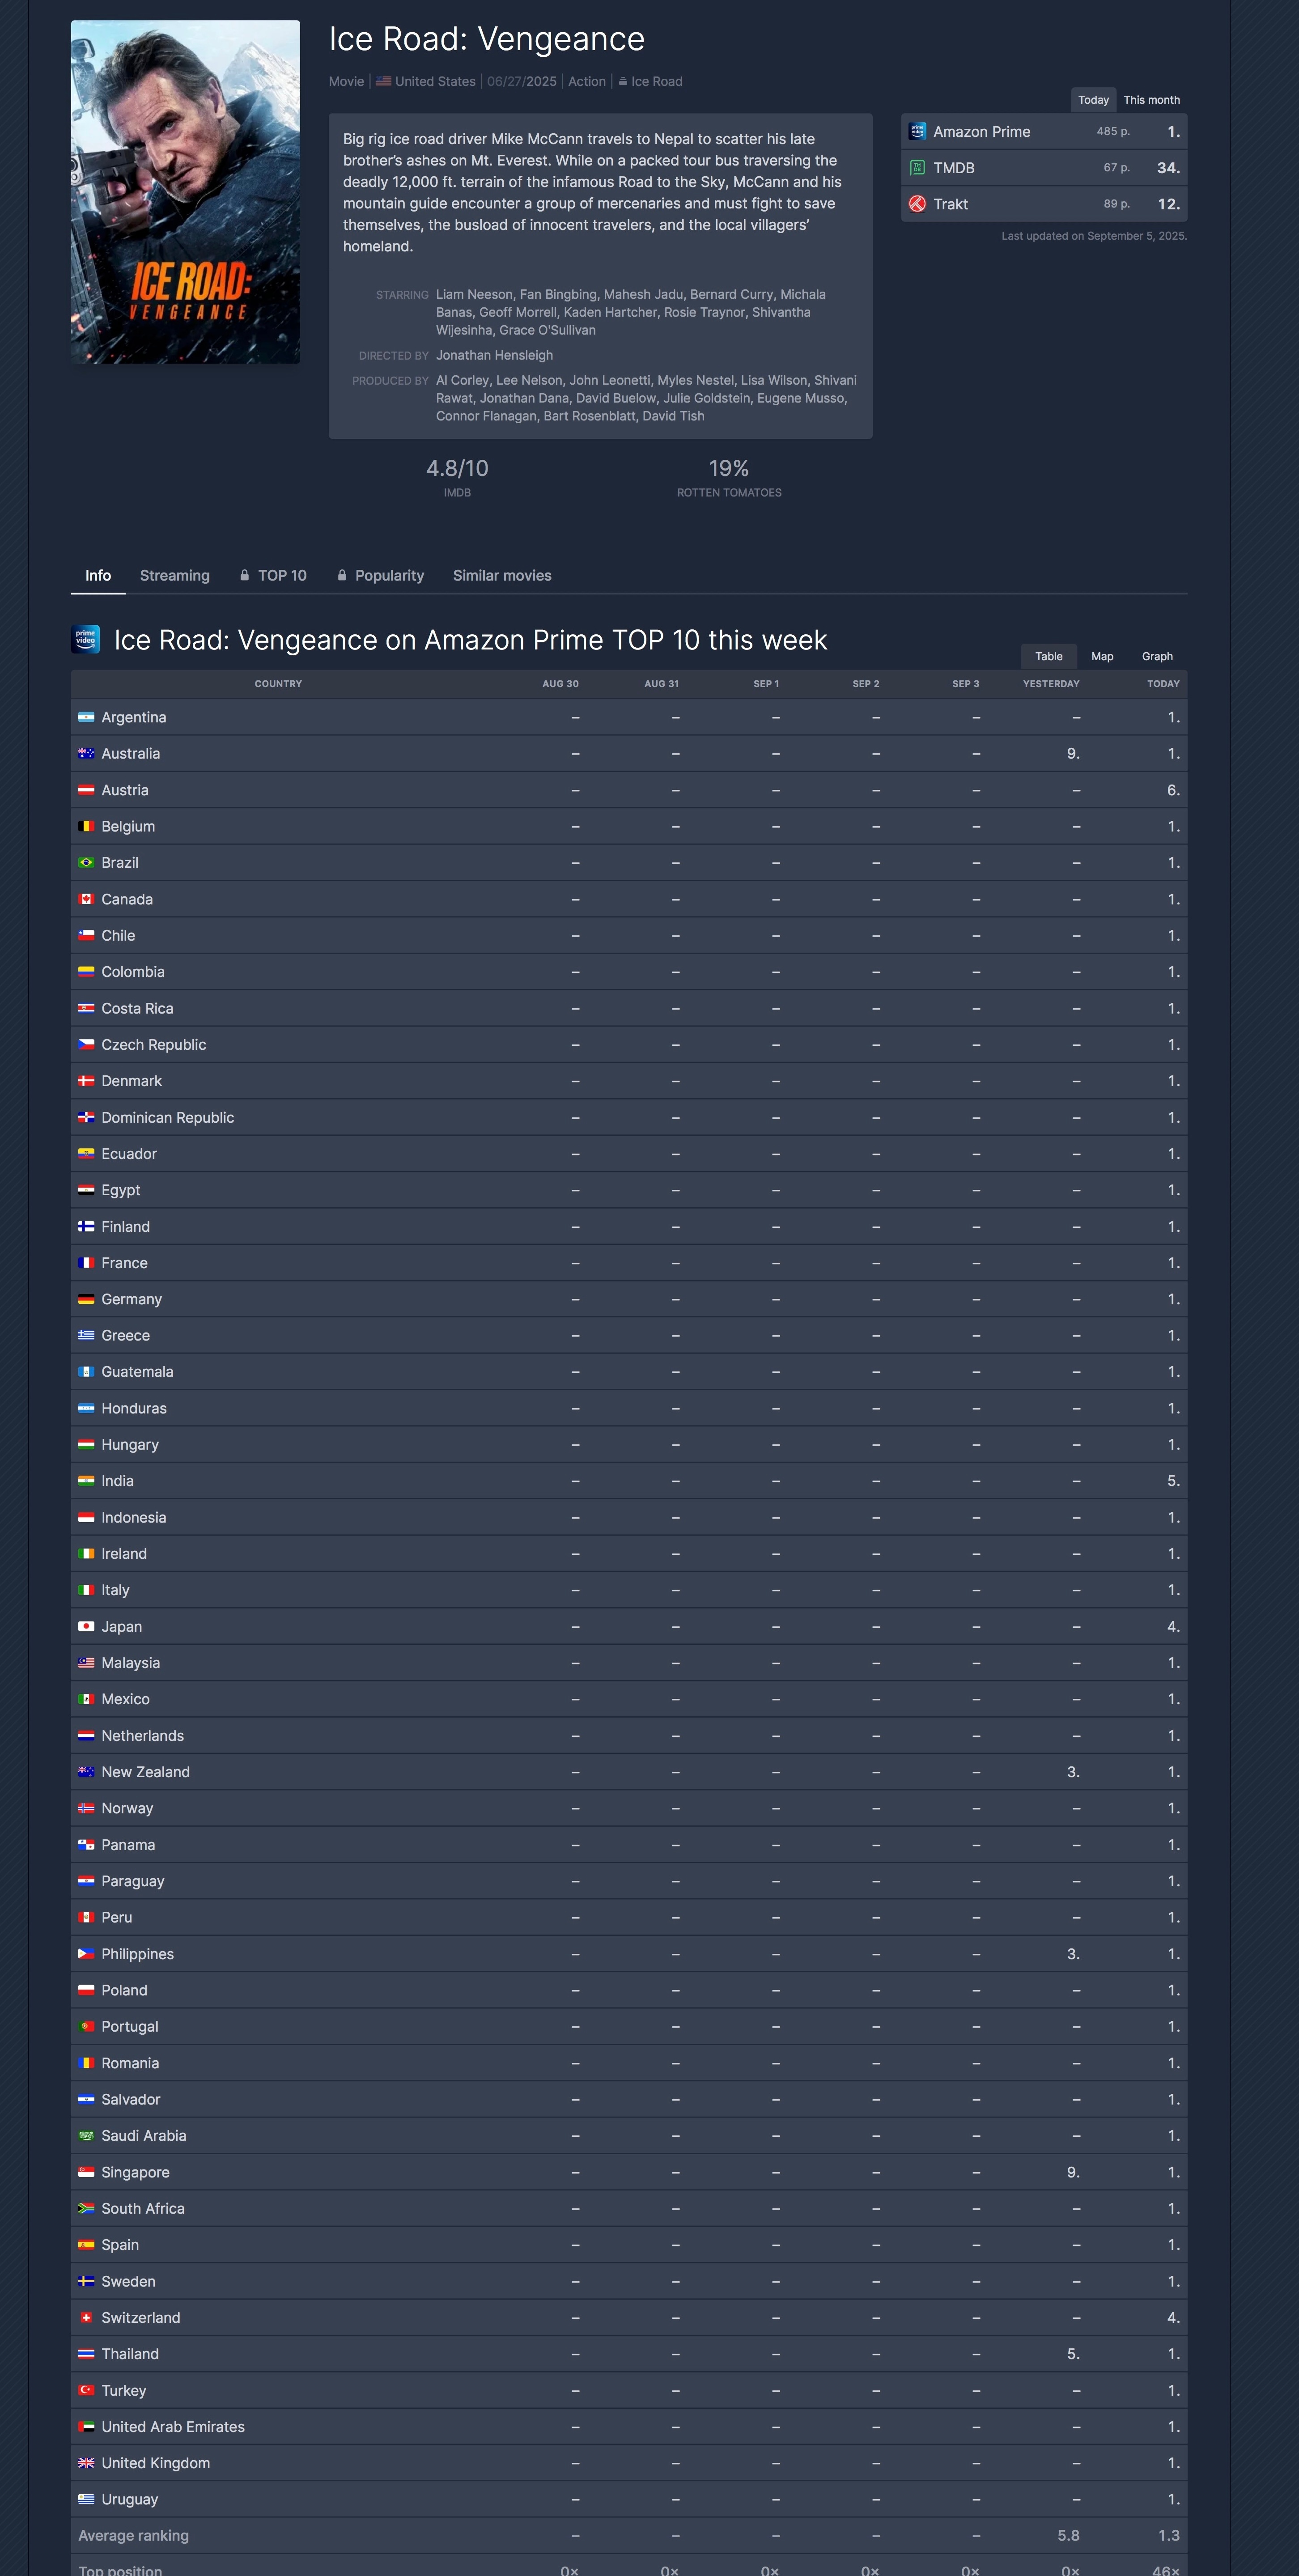Screen dimensions: 1299x2576
Task: Click the Ice Road: Vengeance poster
Action: tap(185, 192)
